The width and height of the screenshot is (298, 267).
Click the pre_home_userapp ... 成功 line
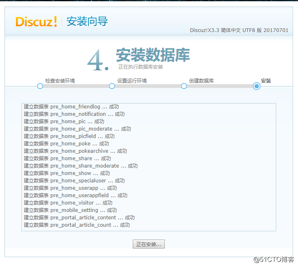(70, 188)
